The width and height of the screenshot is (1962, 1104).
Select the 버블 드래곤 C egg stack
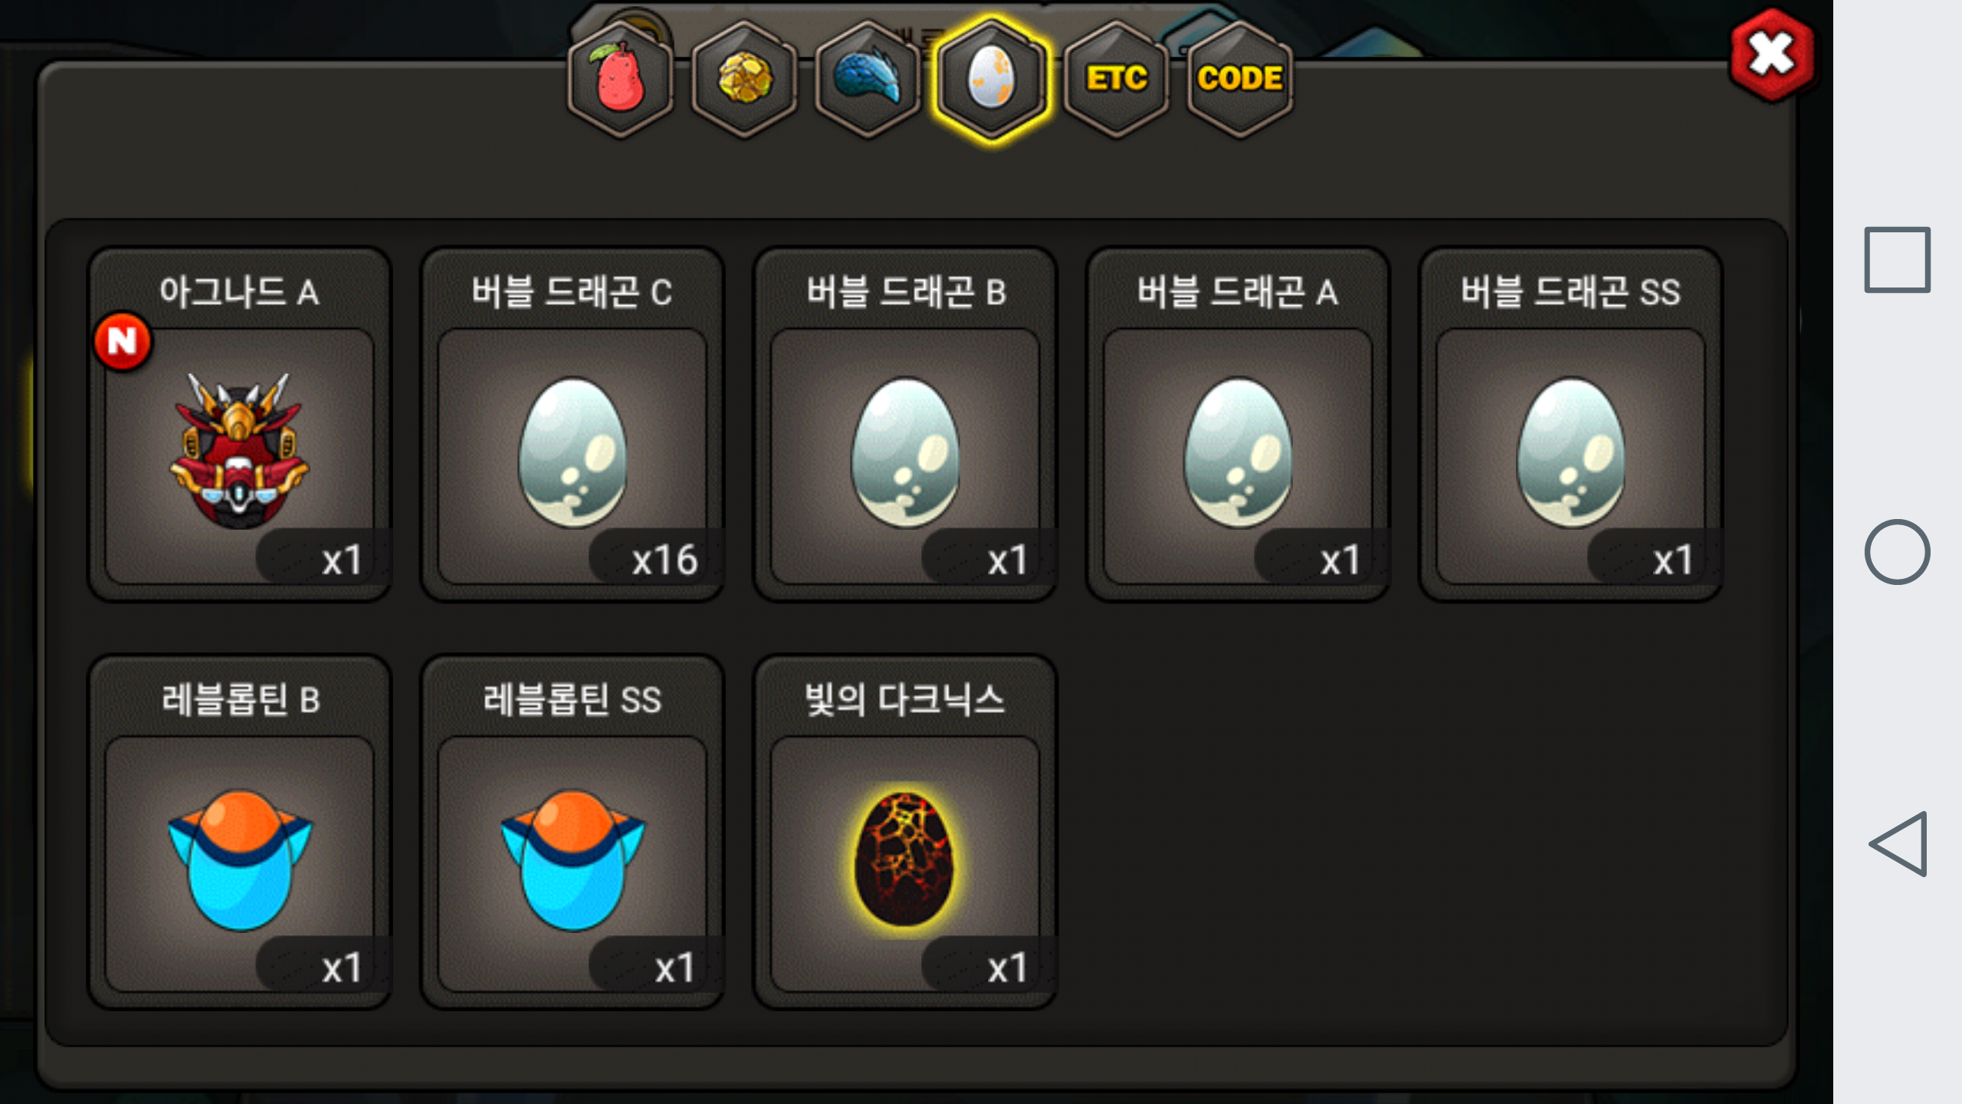[x=573, y=425]
